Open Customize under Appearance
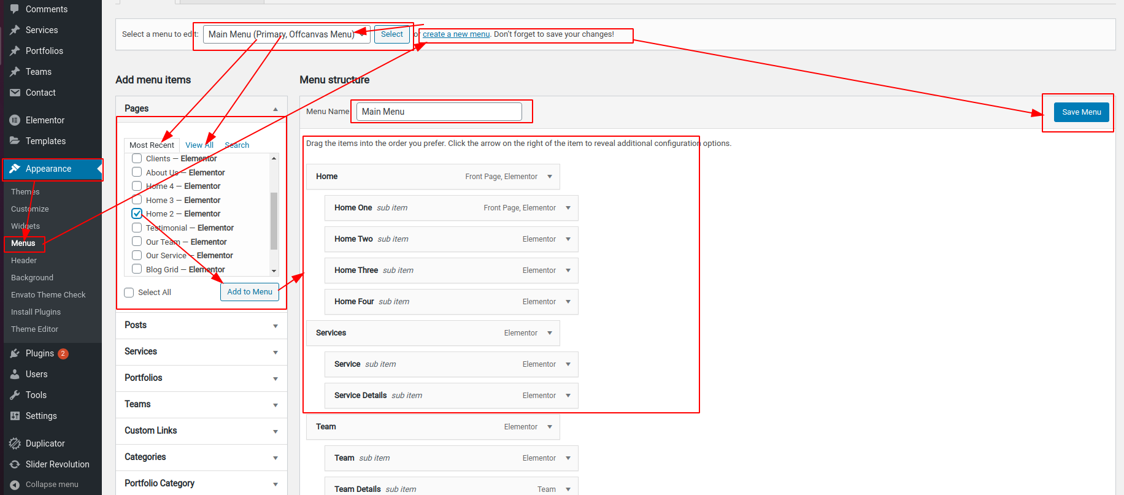1124x495 pixels. click(30, 209)
